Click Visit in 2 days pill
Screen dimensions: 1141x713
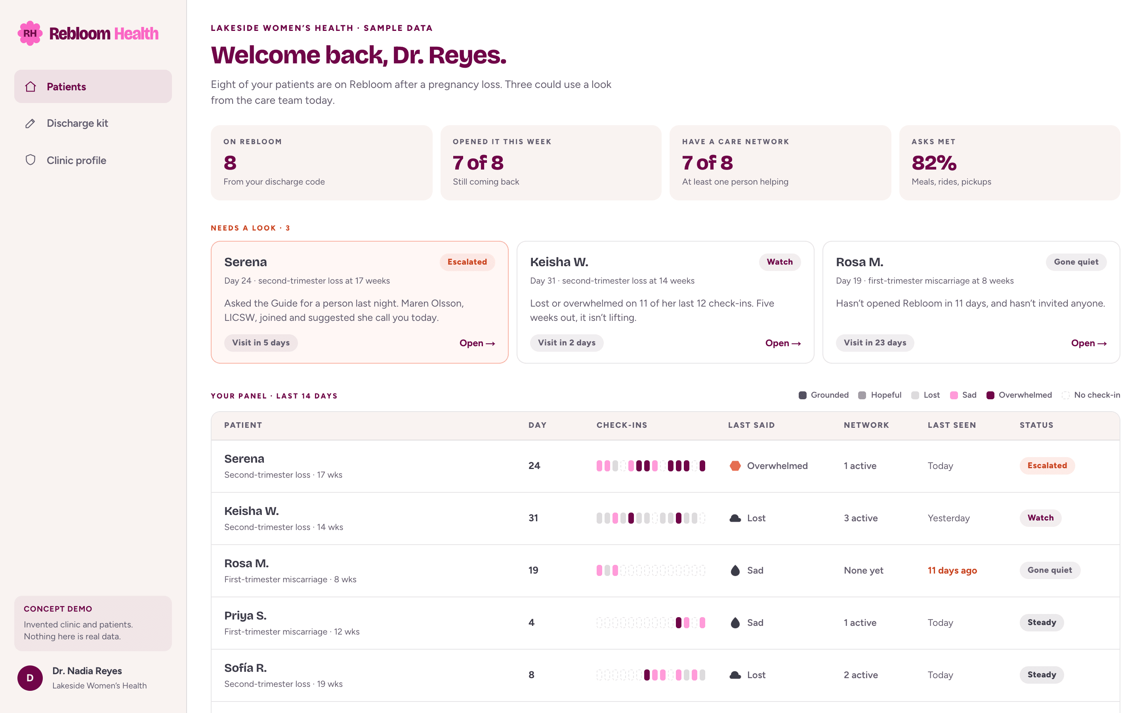coord(567,343)
